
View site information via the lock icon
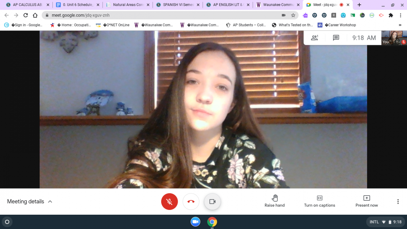(x=47, y=15)
